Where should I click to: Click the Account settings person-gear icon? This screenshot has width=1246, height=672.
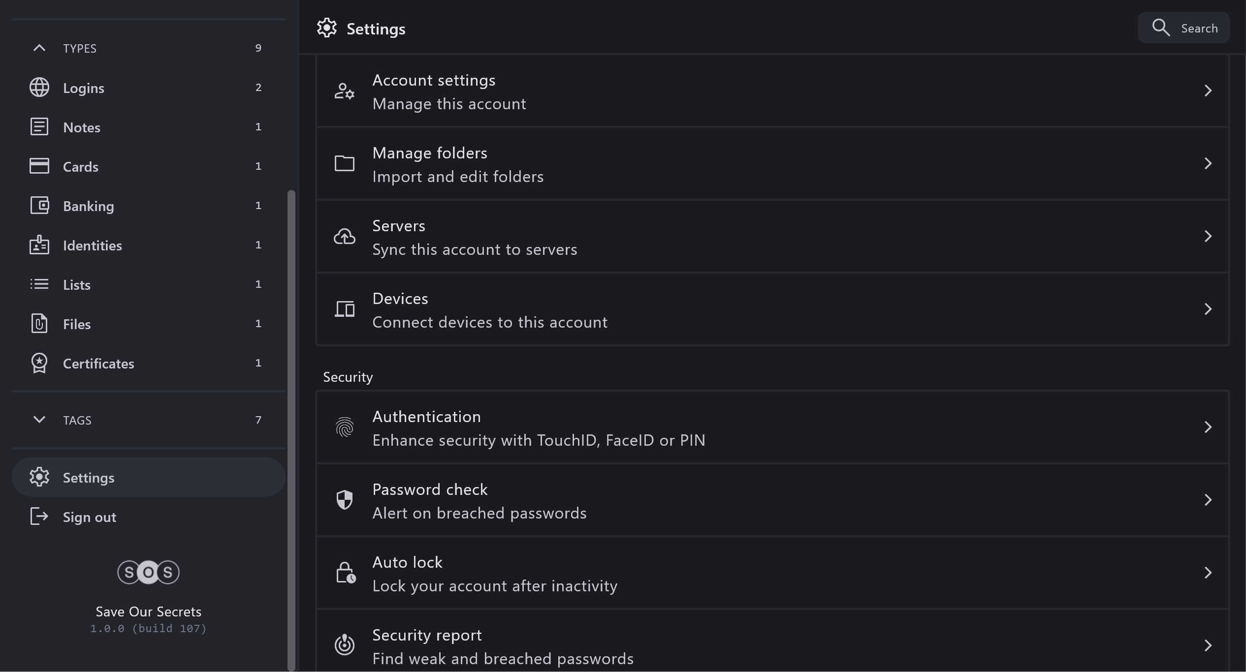click(345, 91)
